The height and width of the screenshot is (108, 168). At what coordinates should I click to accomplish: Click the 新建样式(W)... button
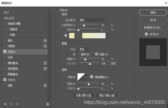(x=153, y=28)
